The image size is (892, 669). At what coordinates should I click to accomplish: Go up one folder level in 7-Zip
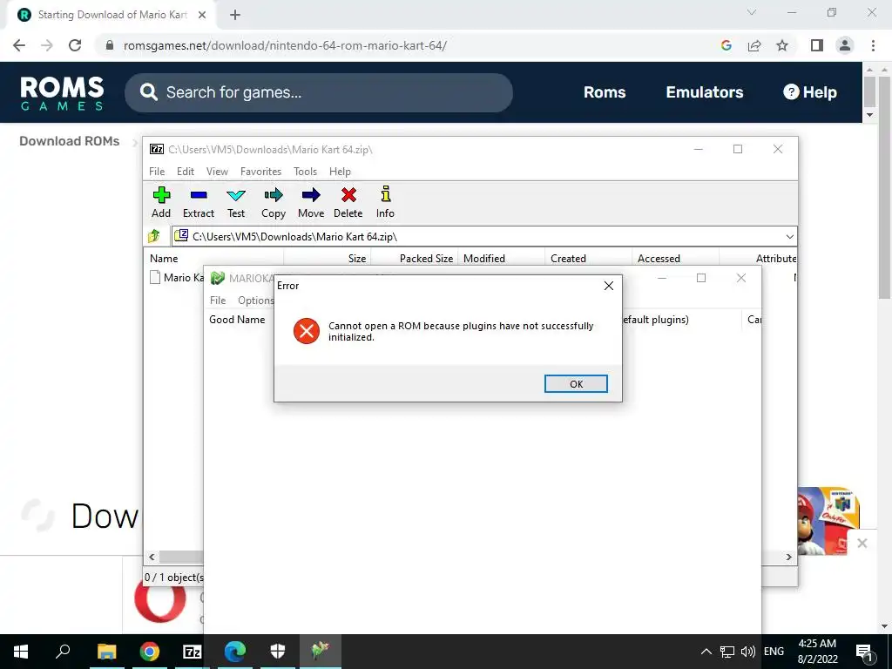154,236
